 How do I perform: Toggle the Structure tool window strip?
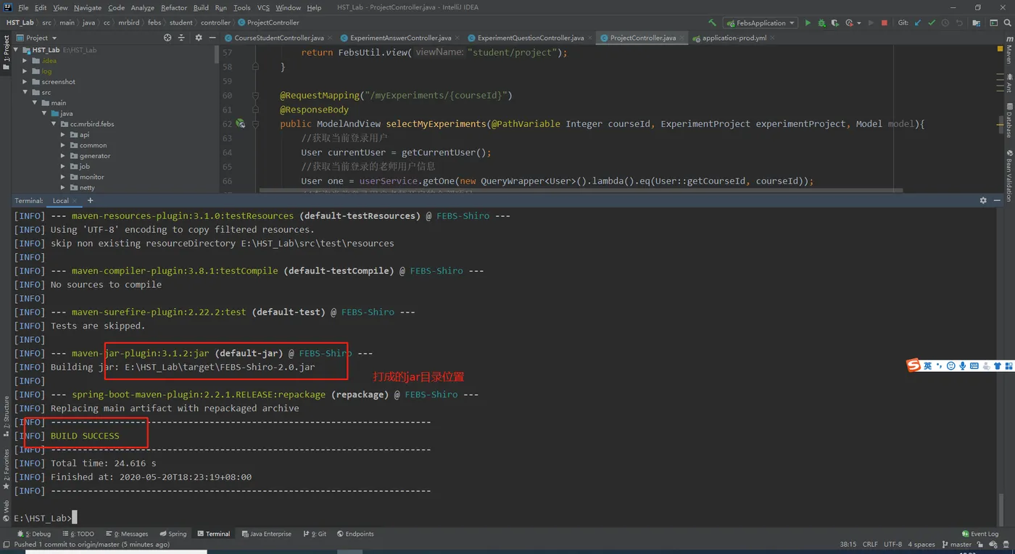point(7,415)
